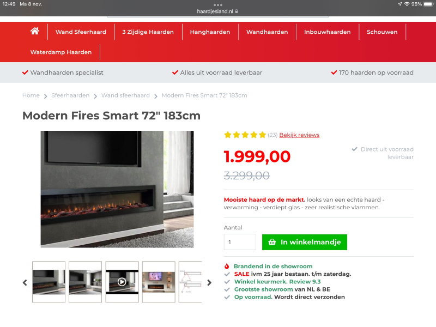This screenshot has width=436, height=327.
Task: Click the next thumbnails arrow
Action: pyautogui.click(x=209, y=282)
